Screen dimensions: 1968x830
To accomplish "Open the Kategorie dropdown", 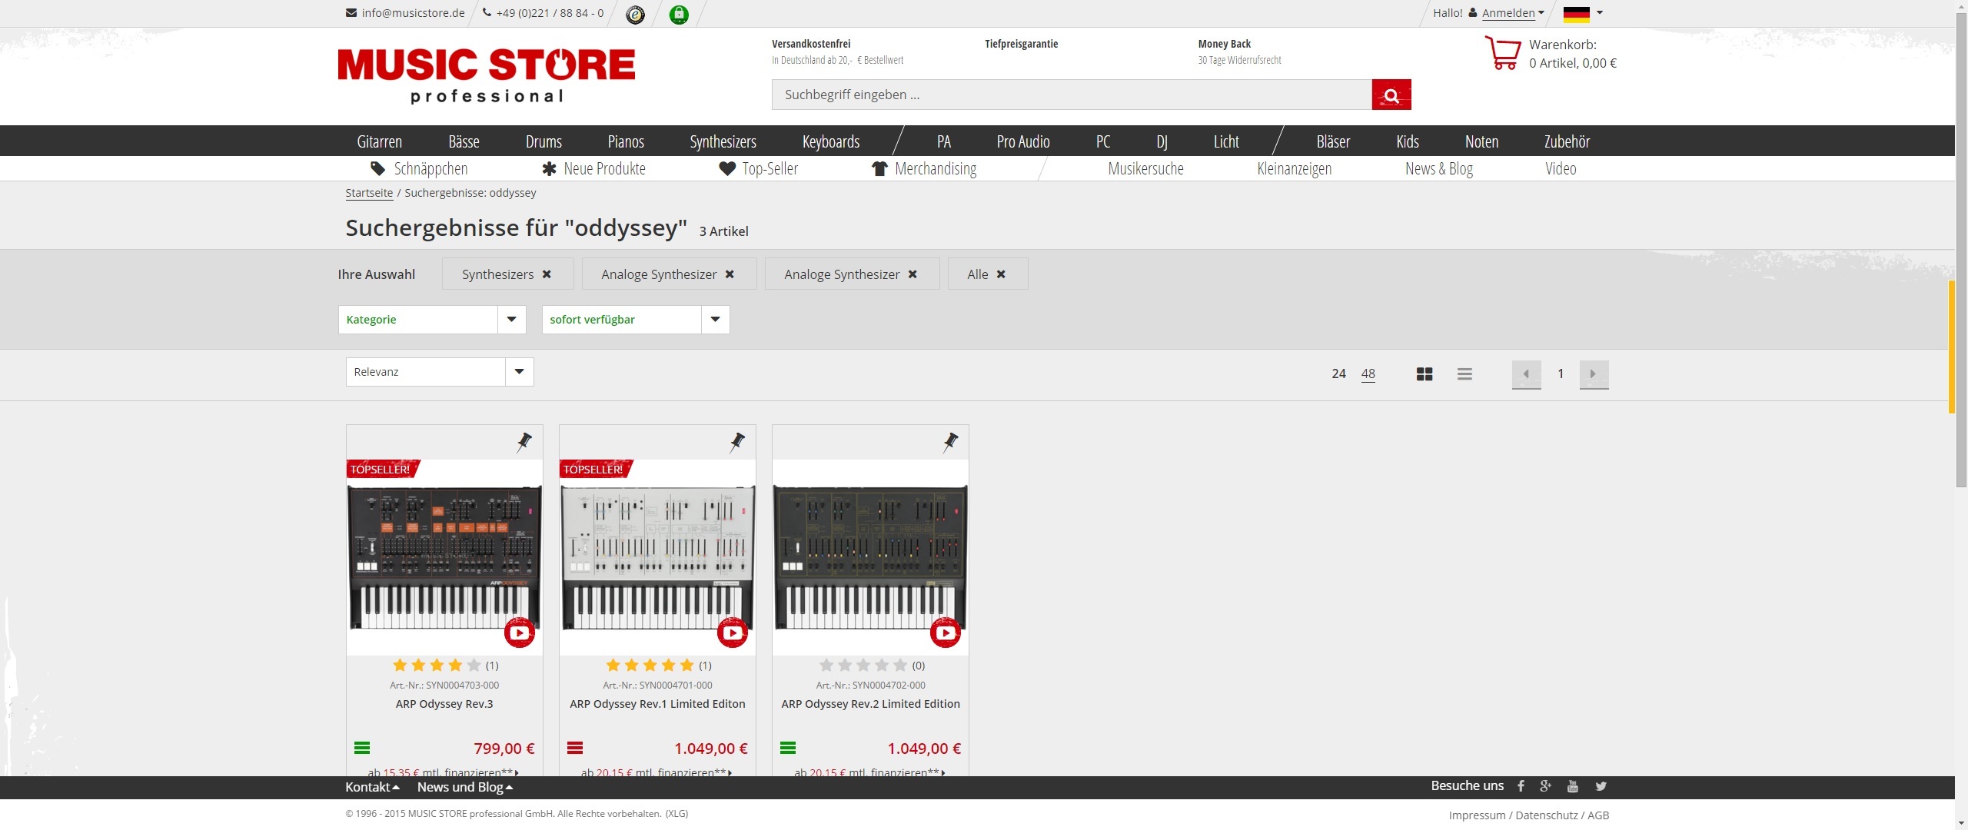I will tap(432, 320).
